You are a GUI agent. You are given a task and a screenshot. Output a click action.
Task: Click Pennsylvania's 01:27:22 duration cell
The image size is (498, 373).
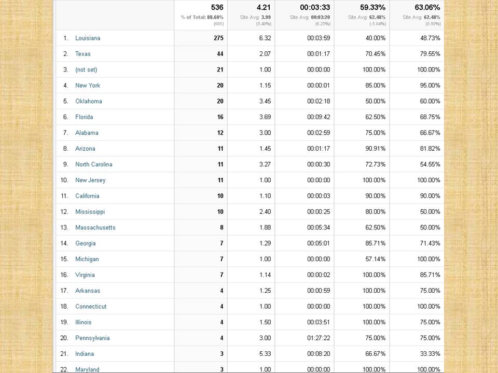[319, 338]
